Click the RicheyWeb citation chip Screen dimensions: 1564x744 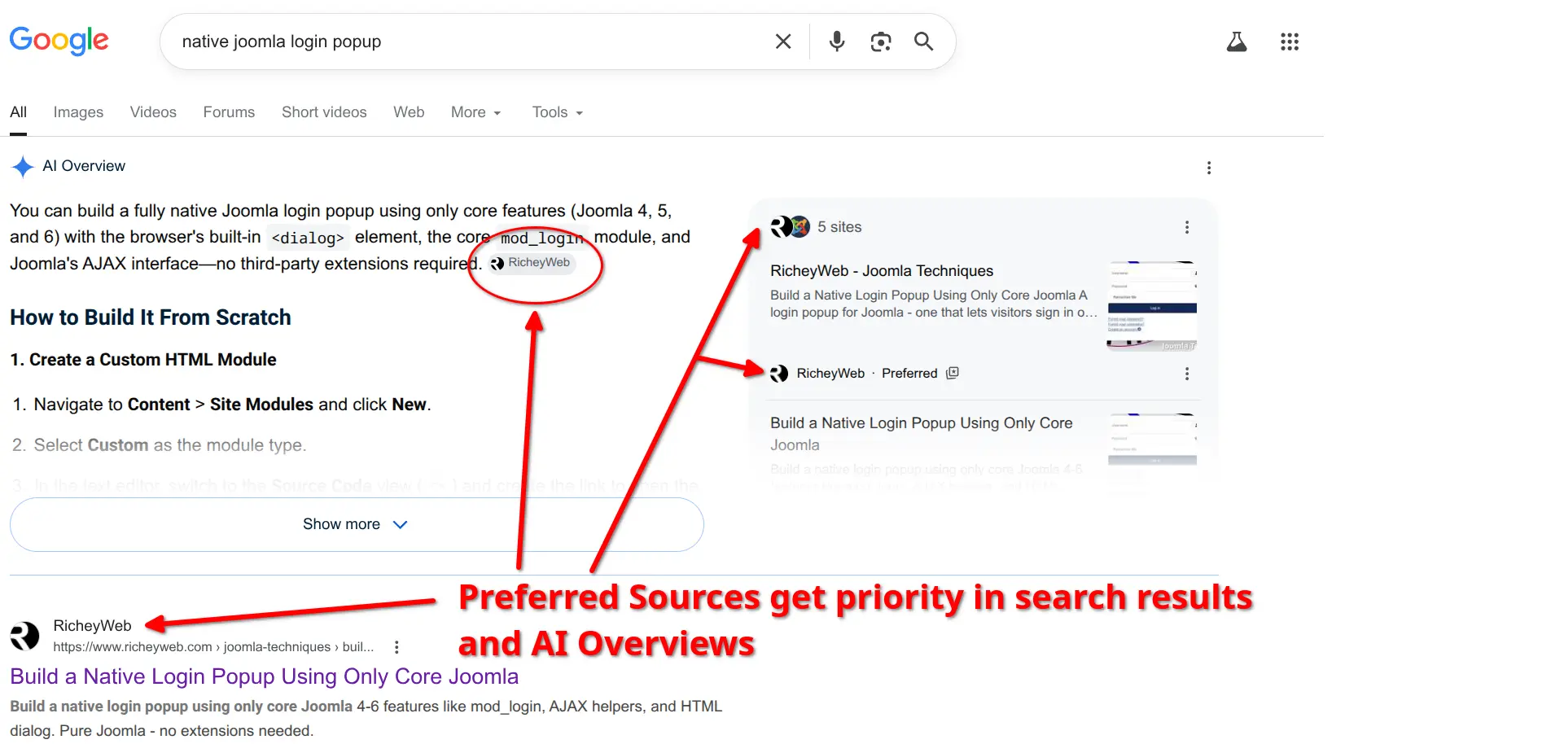tap(531, 263)
